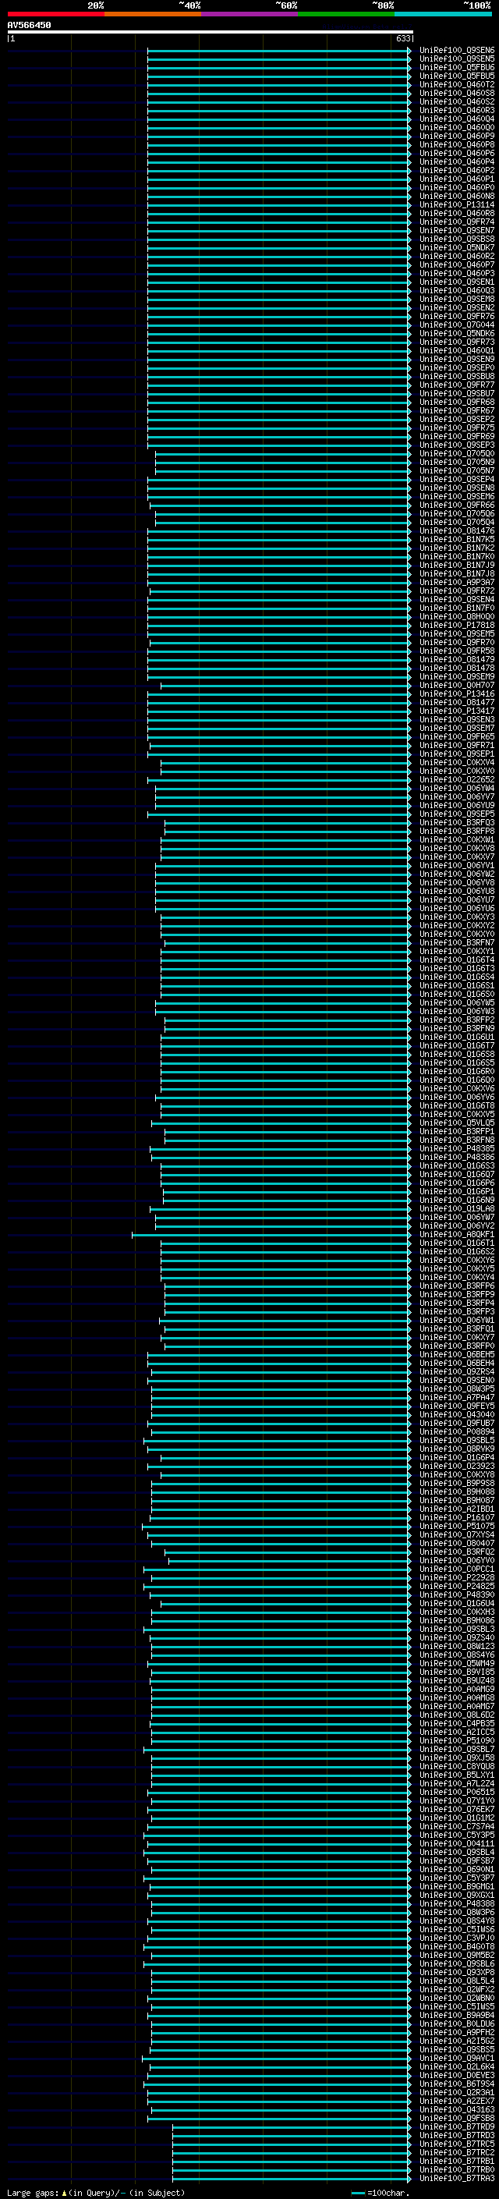
Task: Open hit UniRef100_Q9SEN5
Action: click(456, 59)
